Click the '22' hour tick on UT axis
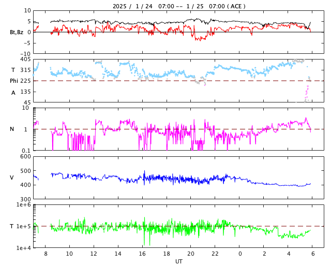This screenshot has width=331, height=265. click(215, 254)
